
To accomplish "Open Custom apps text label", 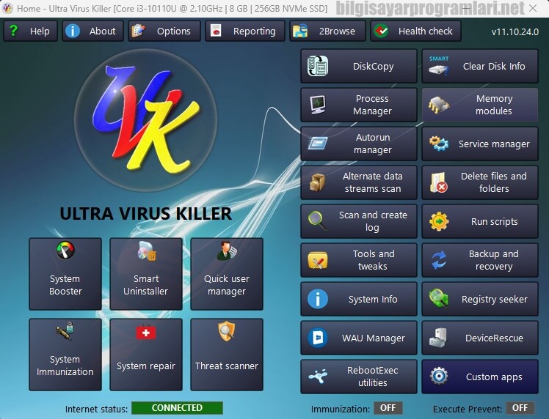I will (494, 377).
